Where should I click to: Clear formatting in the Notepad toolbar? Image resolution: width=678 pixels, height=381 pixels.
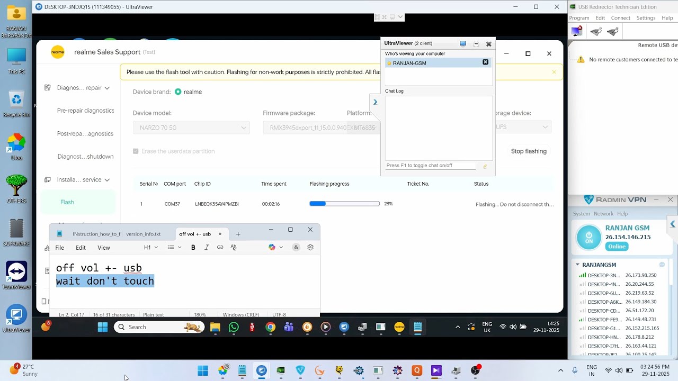click(234, 247)
